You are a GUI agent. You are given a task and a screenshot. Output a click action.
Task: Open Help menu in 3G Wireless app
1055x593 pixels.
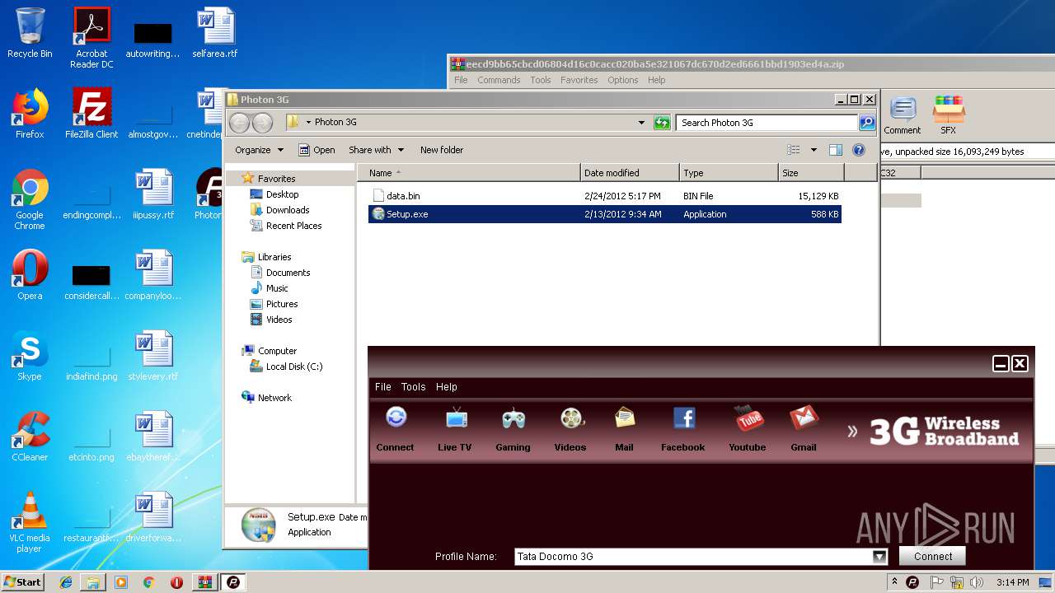coord(447,387)
